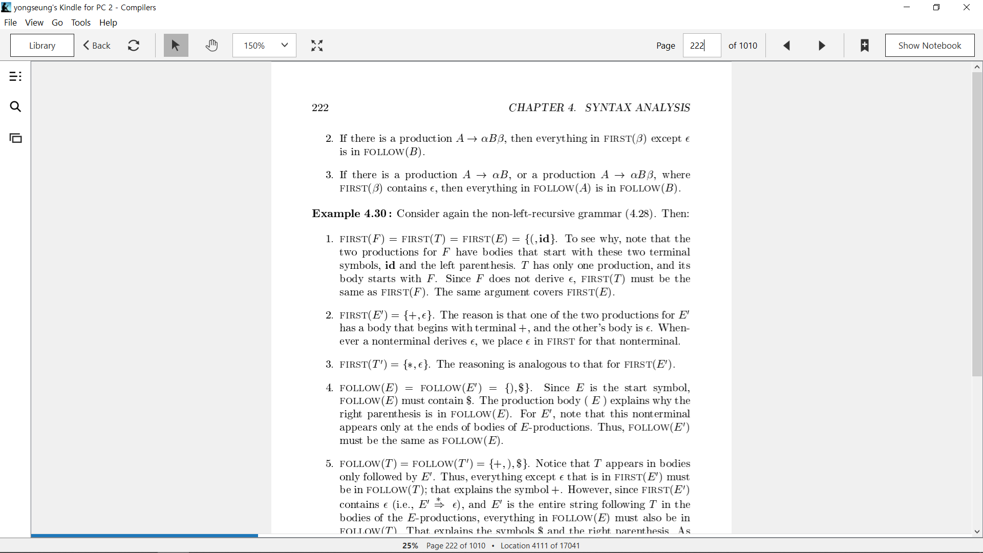983x553 pixels.
Task: Click the sync refresh icon
Action: coord(134,46)
